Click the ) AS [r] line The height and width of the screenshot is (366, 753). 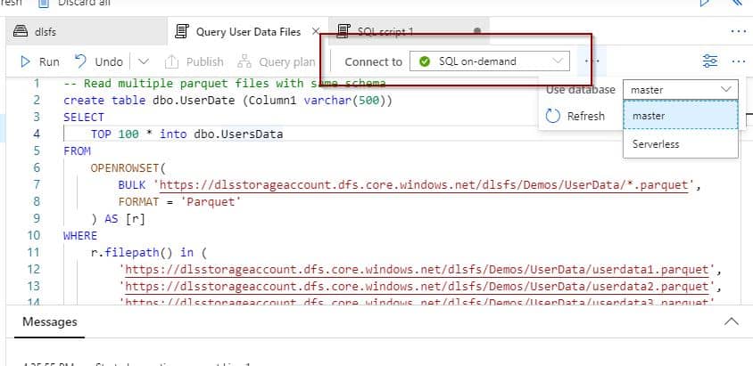pyautogui.click(x=118, y=219)
